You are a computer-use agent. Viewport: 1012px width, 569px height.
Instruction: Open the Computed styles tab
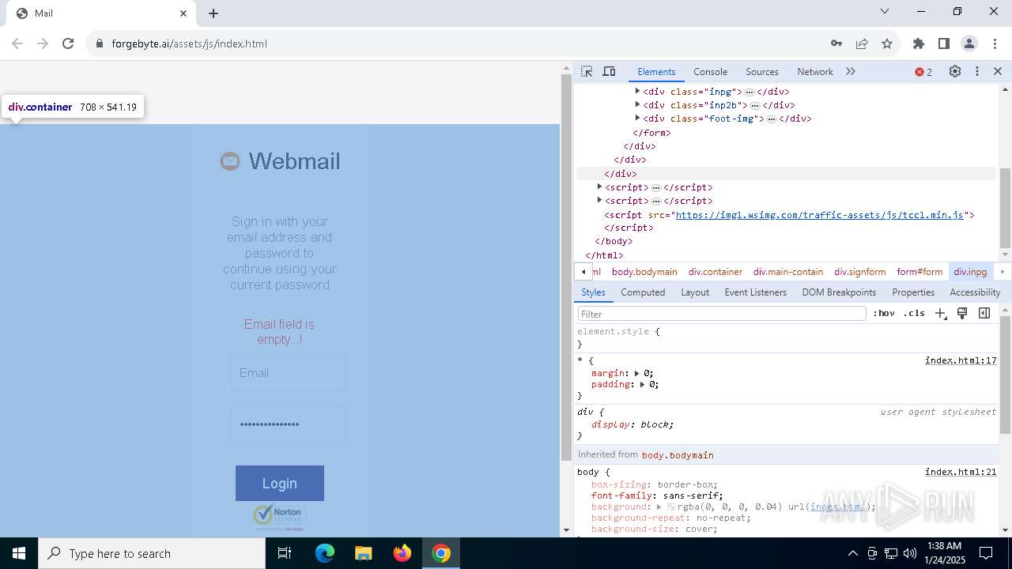click(x=643, y=292)
